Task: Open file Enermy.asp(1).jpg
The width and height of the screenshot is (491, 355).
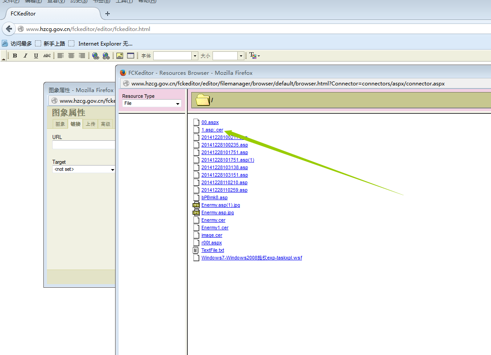Action: point(220,205)
